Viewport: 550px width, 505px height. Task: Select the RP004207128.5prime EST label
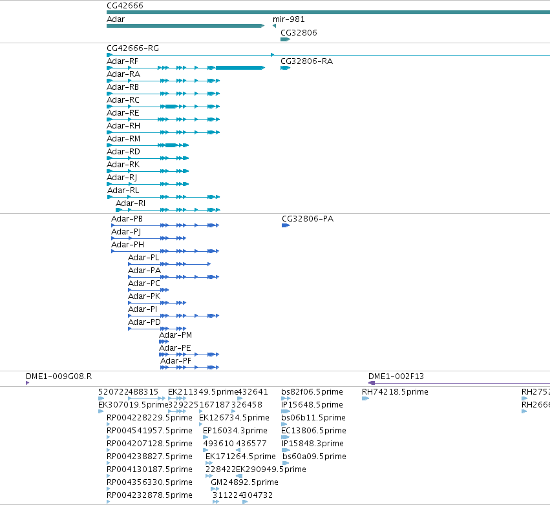click(x=149, y=444)
